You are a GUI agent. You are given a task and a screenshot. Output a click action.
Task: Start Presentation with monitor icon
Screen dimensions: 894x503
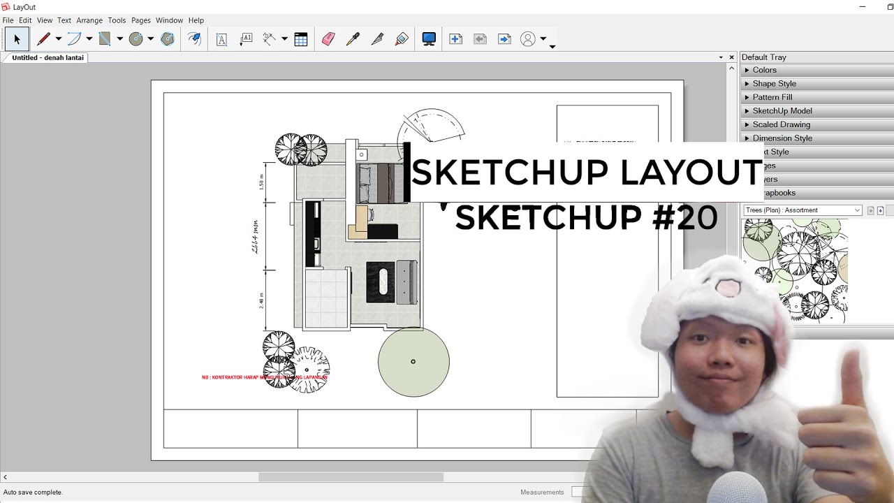(429, 39)
